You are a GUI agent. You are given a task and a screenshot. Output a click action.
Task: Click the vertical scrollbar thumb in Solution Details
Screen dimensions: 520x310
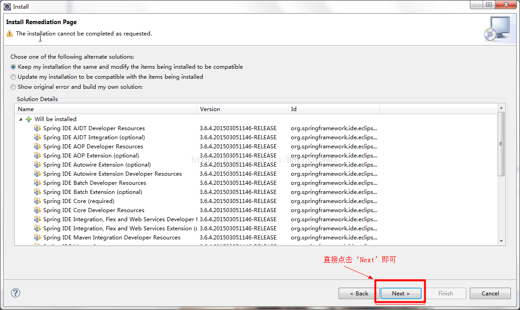point(501,144)
